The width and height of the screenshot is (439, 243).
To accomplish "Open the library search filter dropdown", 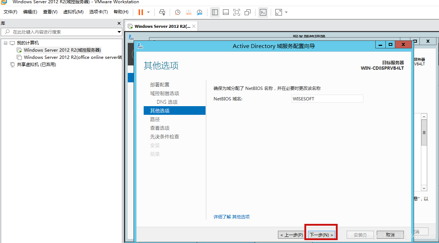I will point(119,32).
